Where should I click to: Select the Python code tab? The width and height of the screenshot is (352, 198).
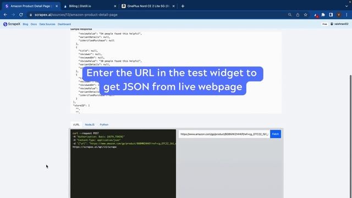point(104,125)
